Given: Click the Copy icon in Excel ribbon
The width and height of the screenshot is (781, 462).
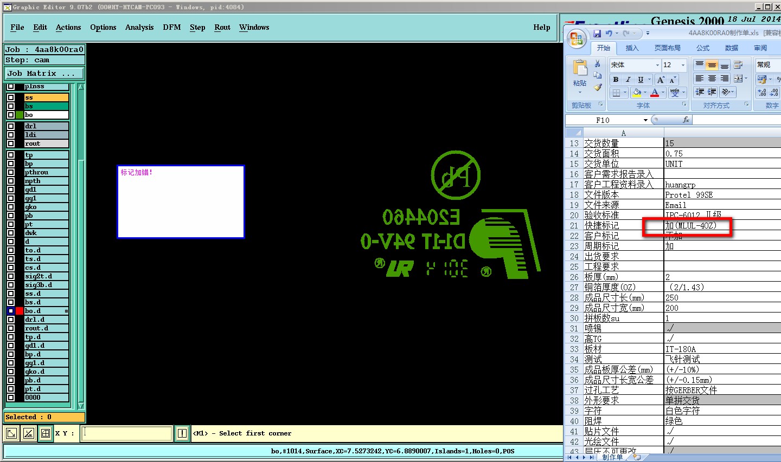Looking at the screenshot, I should click(x=598, y=75).
